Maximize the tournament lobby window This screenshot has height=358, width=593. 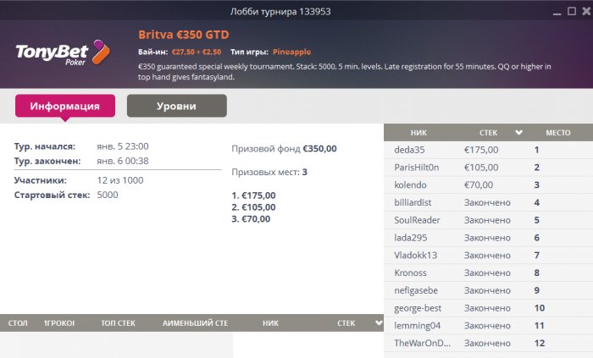[x=572, y=11]
